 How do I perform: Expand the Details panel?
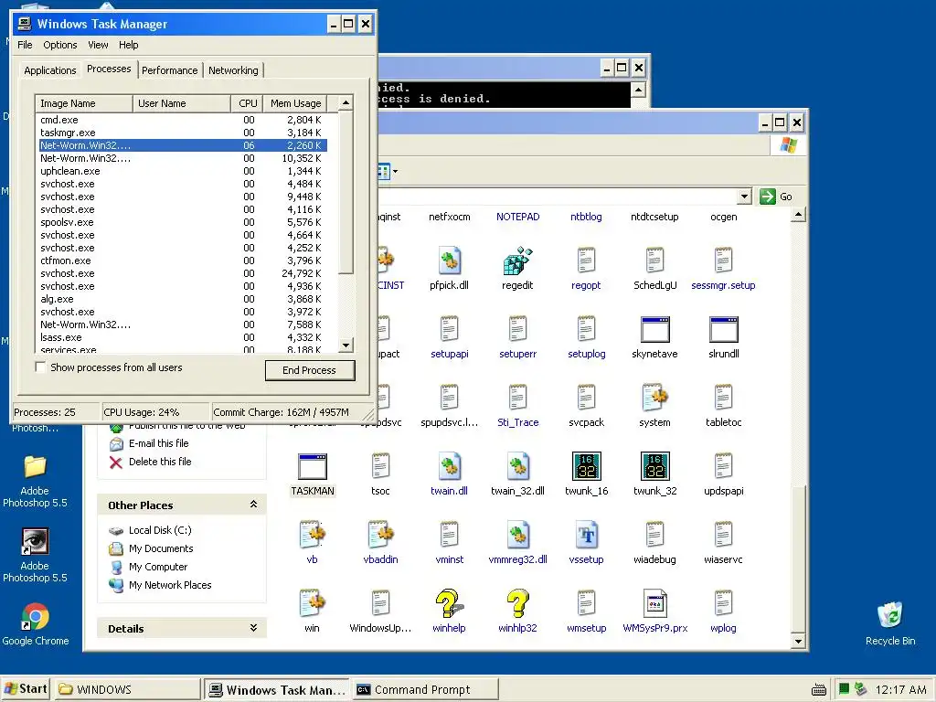tap(254, 628)
